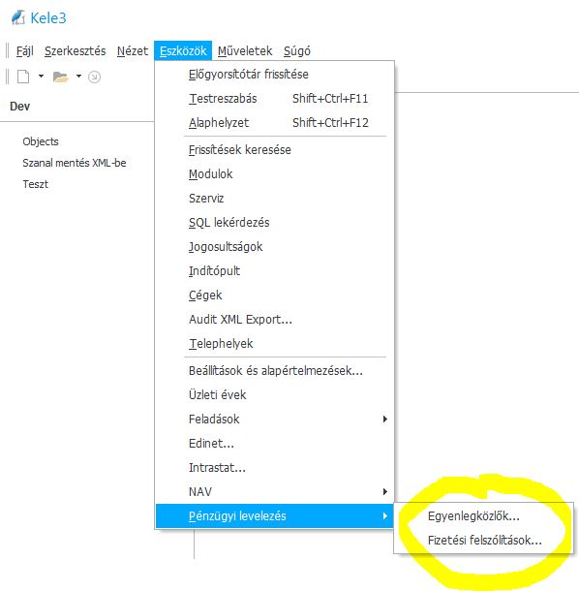Click the Kele3 bird logo icon
The height and width of the screenshot is (591, 579).
coord(17,17)
